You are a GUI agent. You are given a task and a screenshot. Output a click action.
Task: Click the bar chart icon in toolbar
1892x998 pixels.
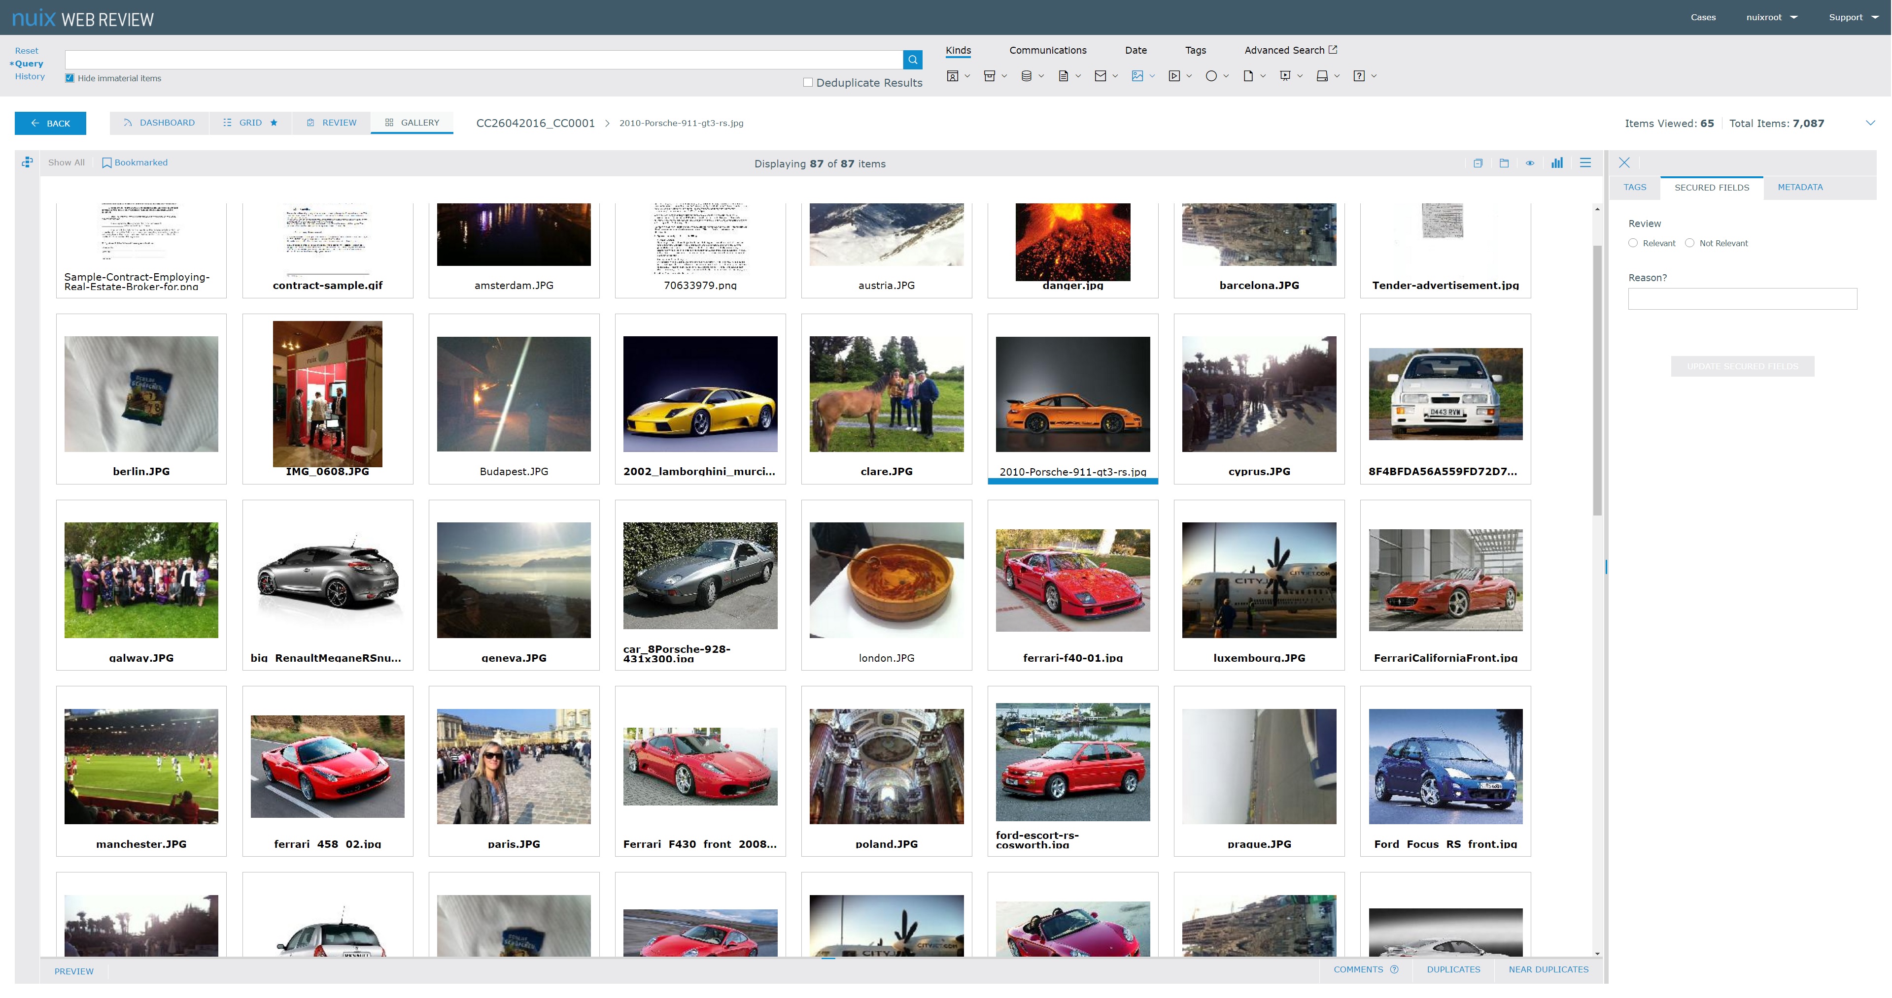coord(1556,163)
